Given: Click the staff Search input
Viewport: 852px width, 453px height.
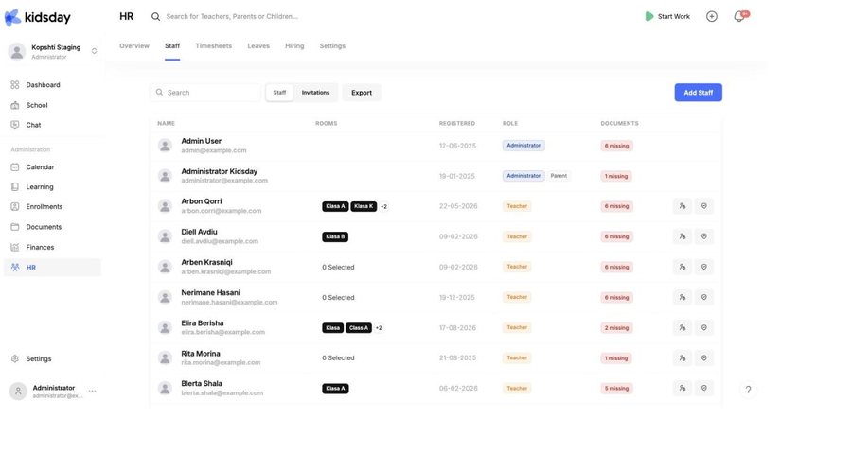Looking at the screenshot, I should pyautogui.click(x=205, y=93).
